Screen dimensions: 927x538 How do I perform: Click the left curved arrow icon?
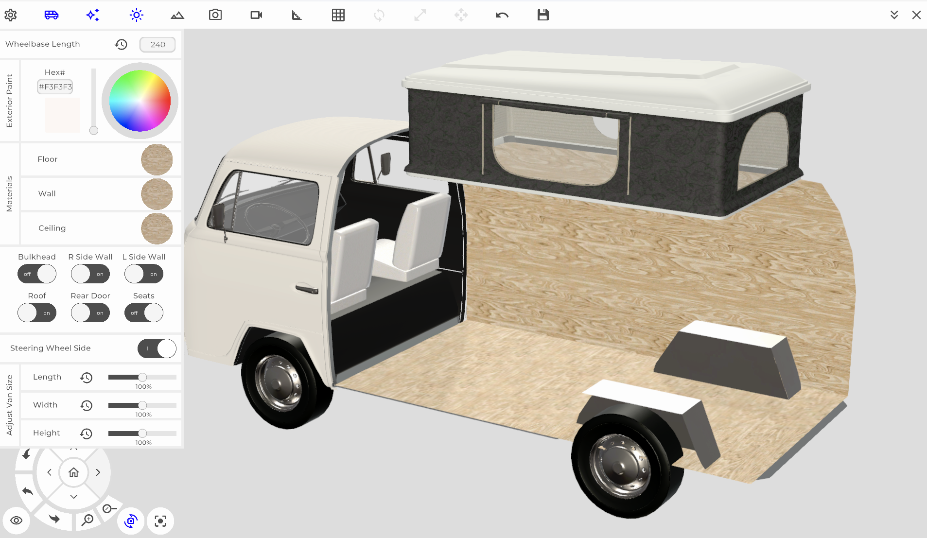point(27,491)
